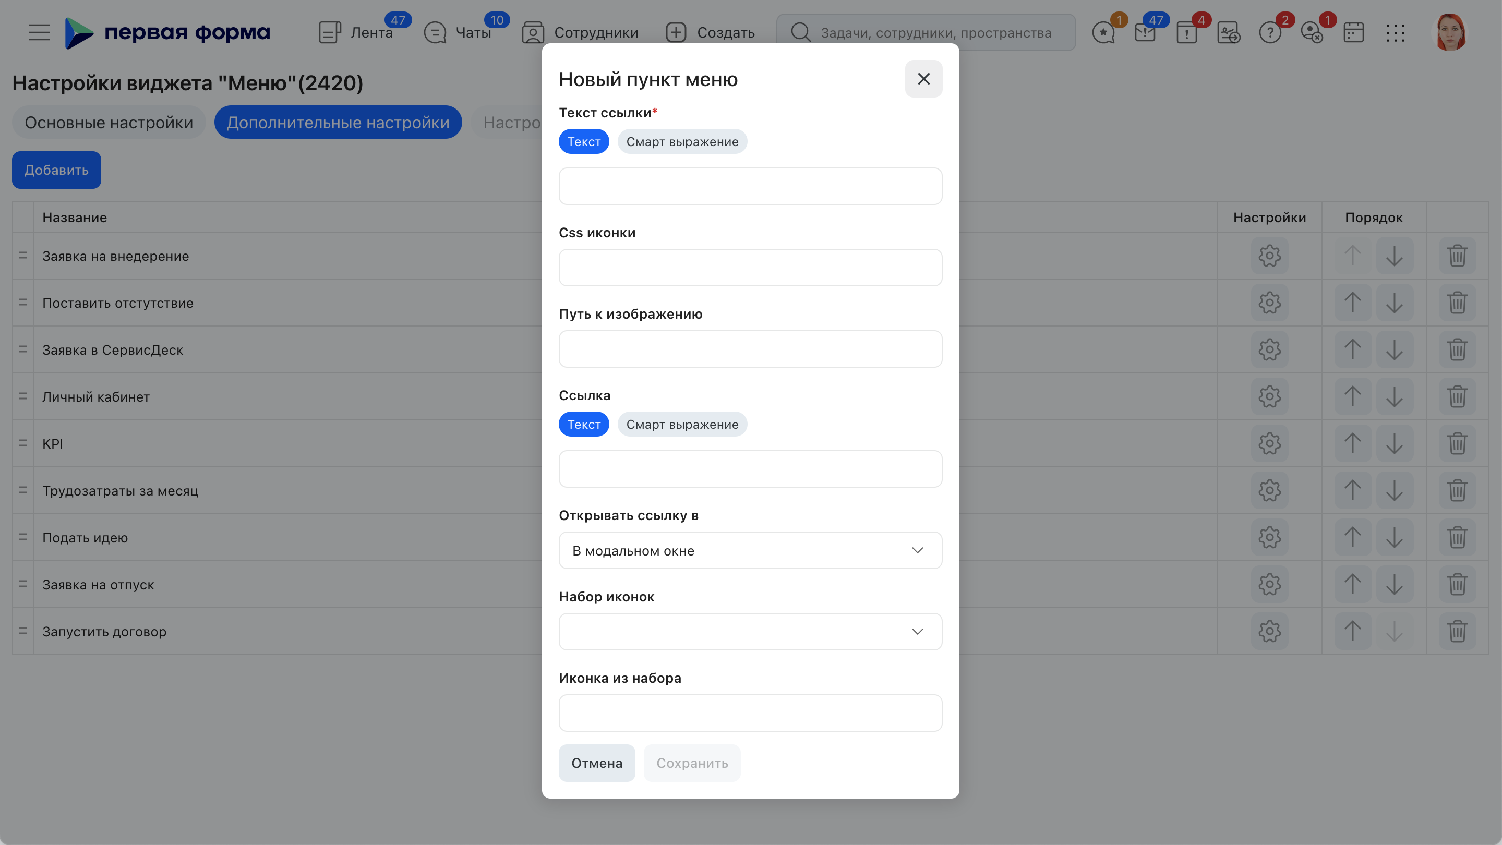Select Смарт выражение for Ссылка

pyautogui.click(x=682, y=424)
